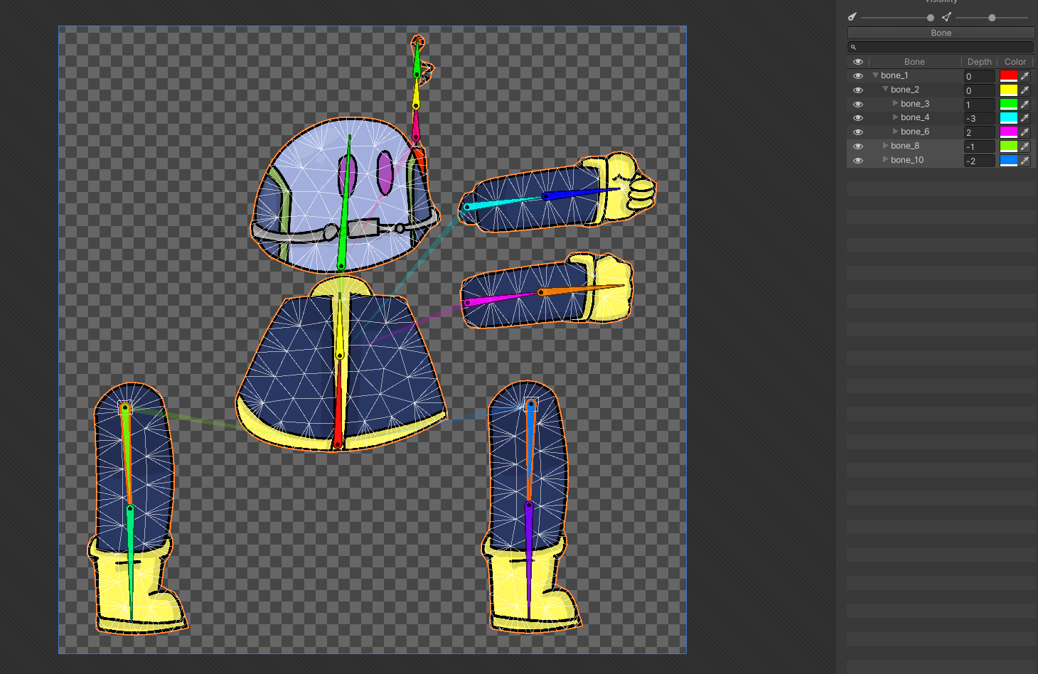1038x674 pixels.
Task: Click the eyedropper icon next to bone_3's color
Action: (1025, 104)
